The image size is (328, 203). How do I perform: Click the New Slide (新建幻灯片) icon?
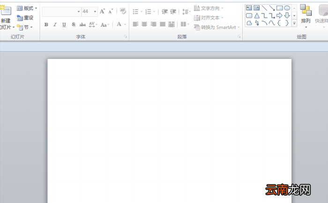coord(5,10)
